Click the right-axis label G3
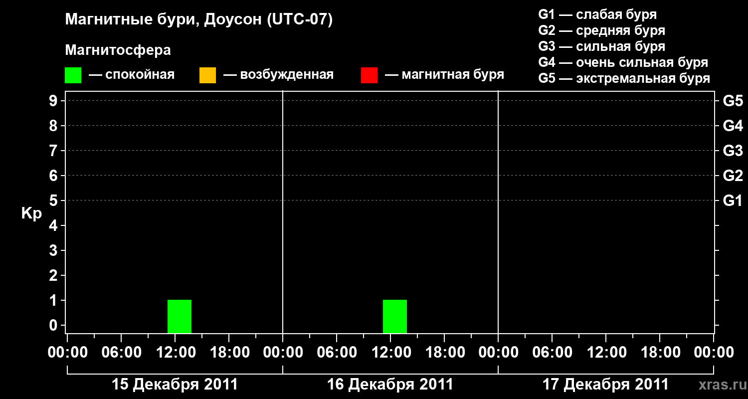 tap(733, 151)
